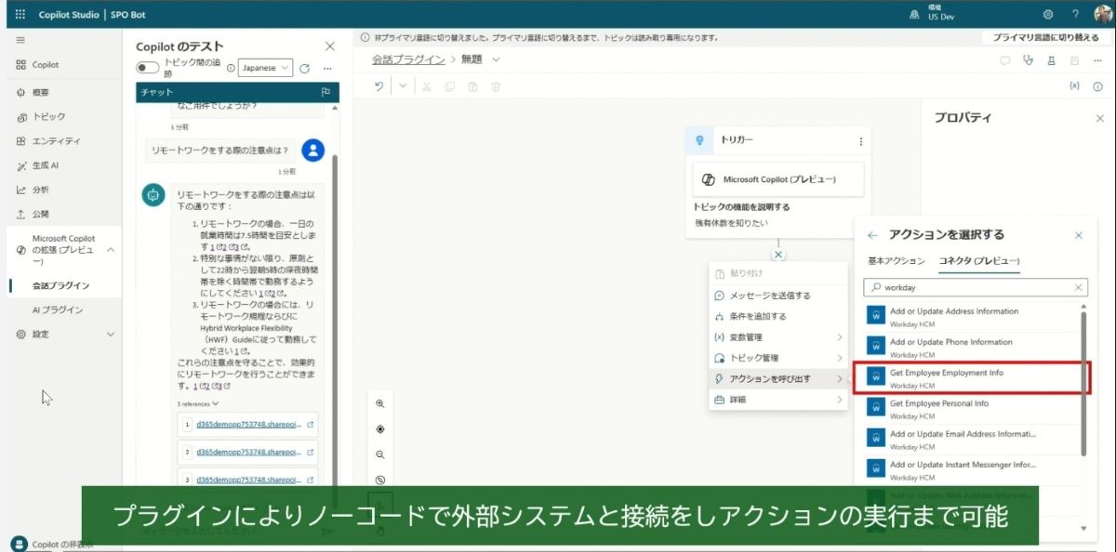Expand 変数管理 submenu
1116x552 pixels.
(778, 336)
